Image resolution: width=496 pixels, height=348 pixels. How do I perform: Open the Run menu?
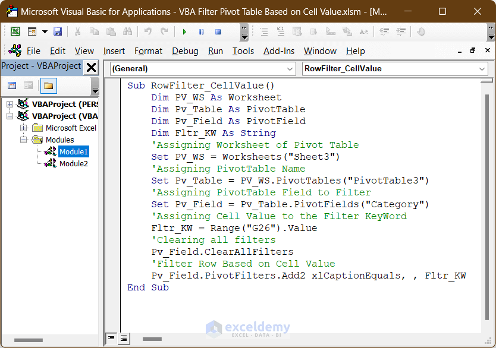point(215,51)
